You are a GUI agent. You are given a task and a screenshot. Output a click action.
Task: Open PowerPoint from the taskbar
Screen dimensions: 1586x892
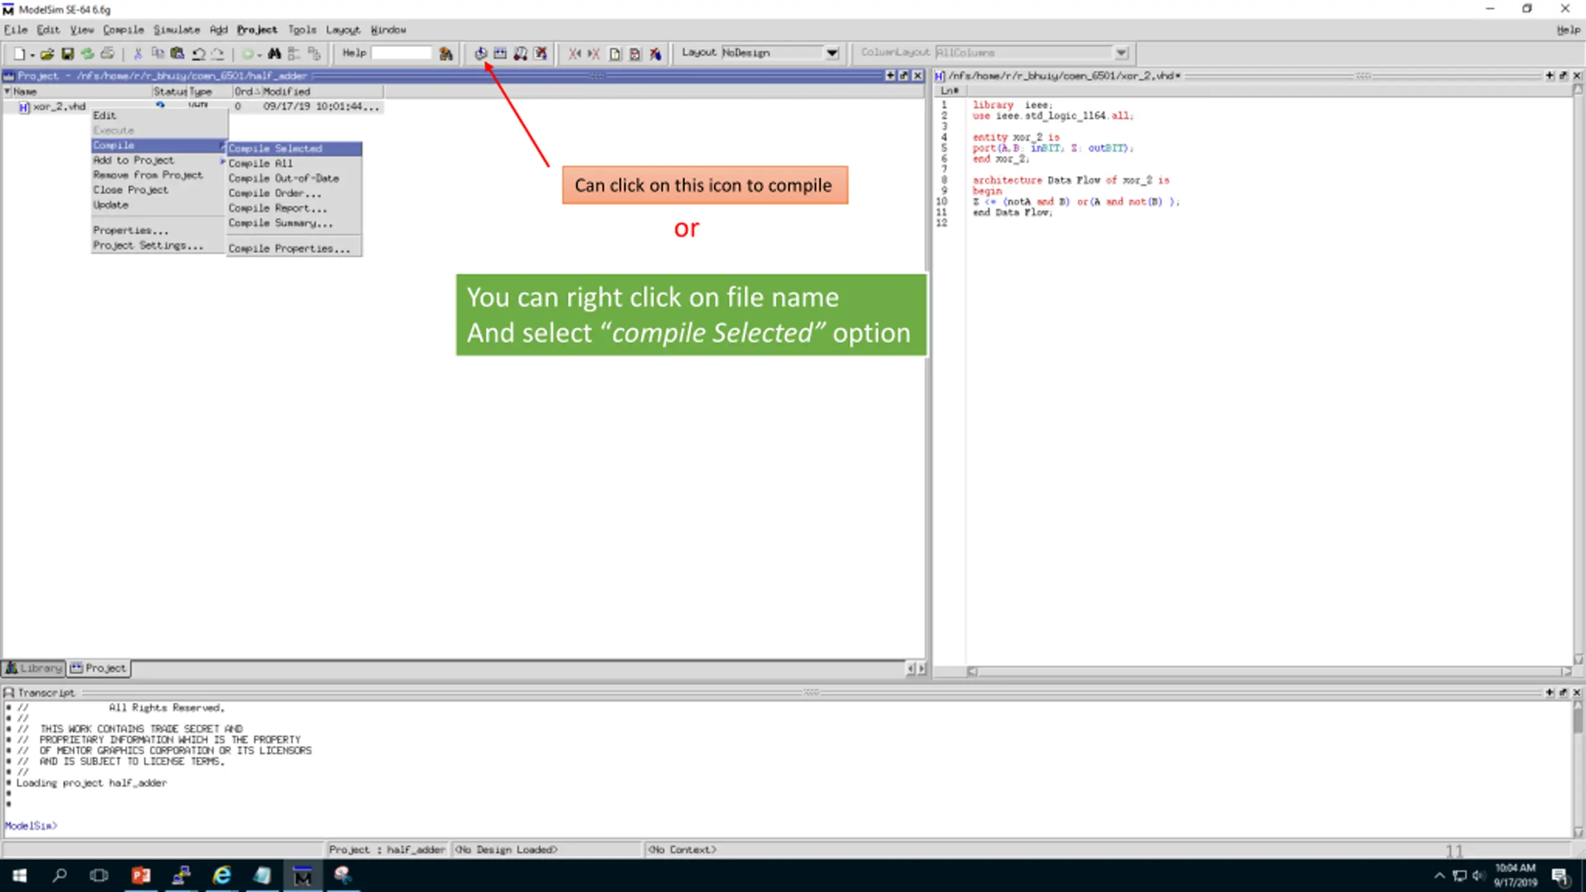pos(141,876)
